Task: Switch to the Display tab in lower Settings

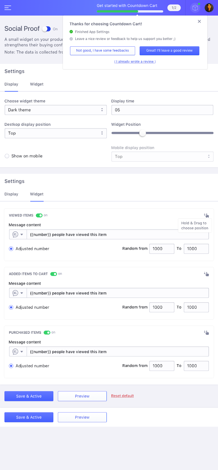Action: [x=11, y=194]
